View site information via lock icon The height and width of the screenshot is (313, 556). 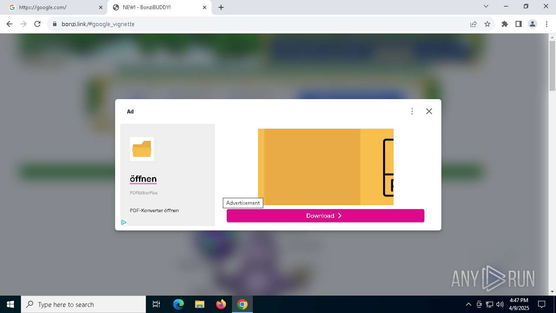pyautogui.click(x=54, y=24)
